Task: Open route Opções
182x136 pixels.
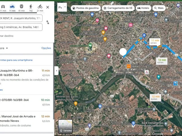Action: [x=46, y=48]
